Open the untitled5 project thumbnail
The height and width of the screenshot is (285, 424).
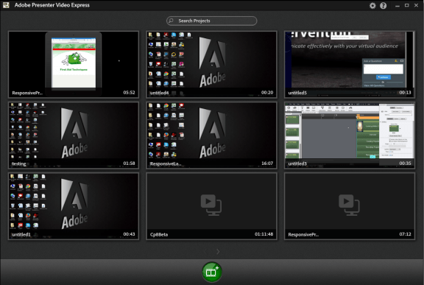click(x=350, y=64)
